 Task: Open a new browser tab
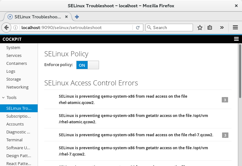pyautogui.click(x=77, y=17)
